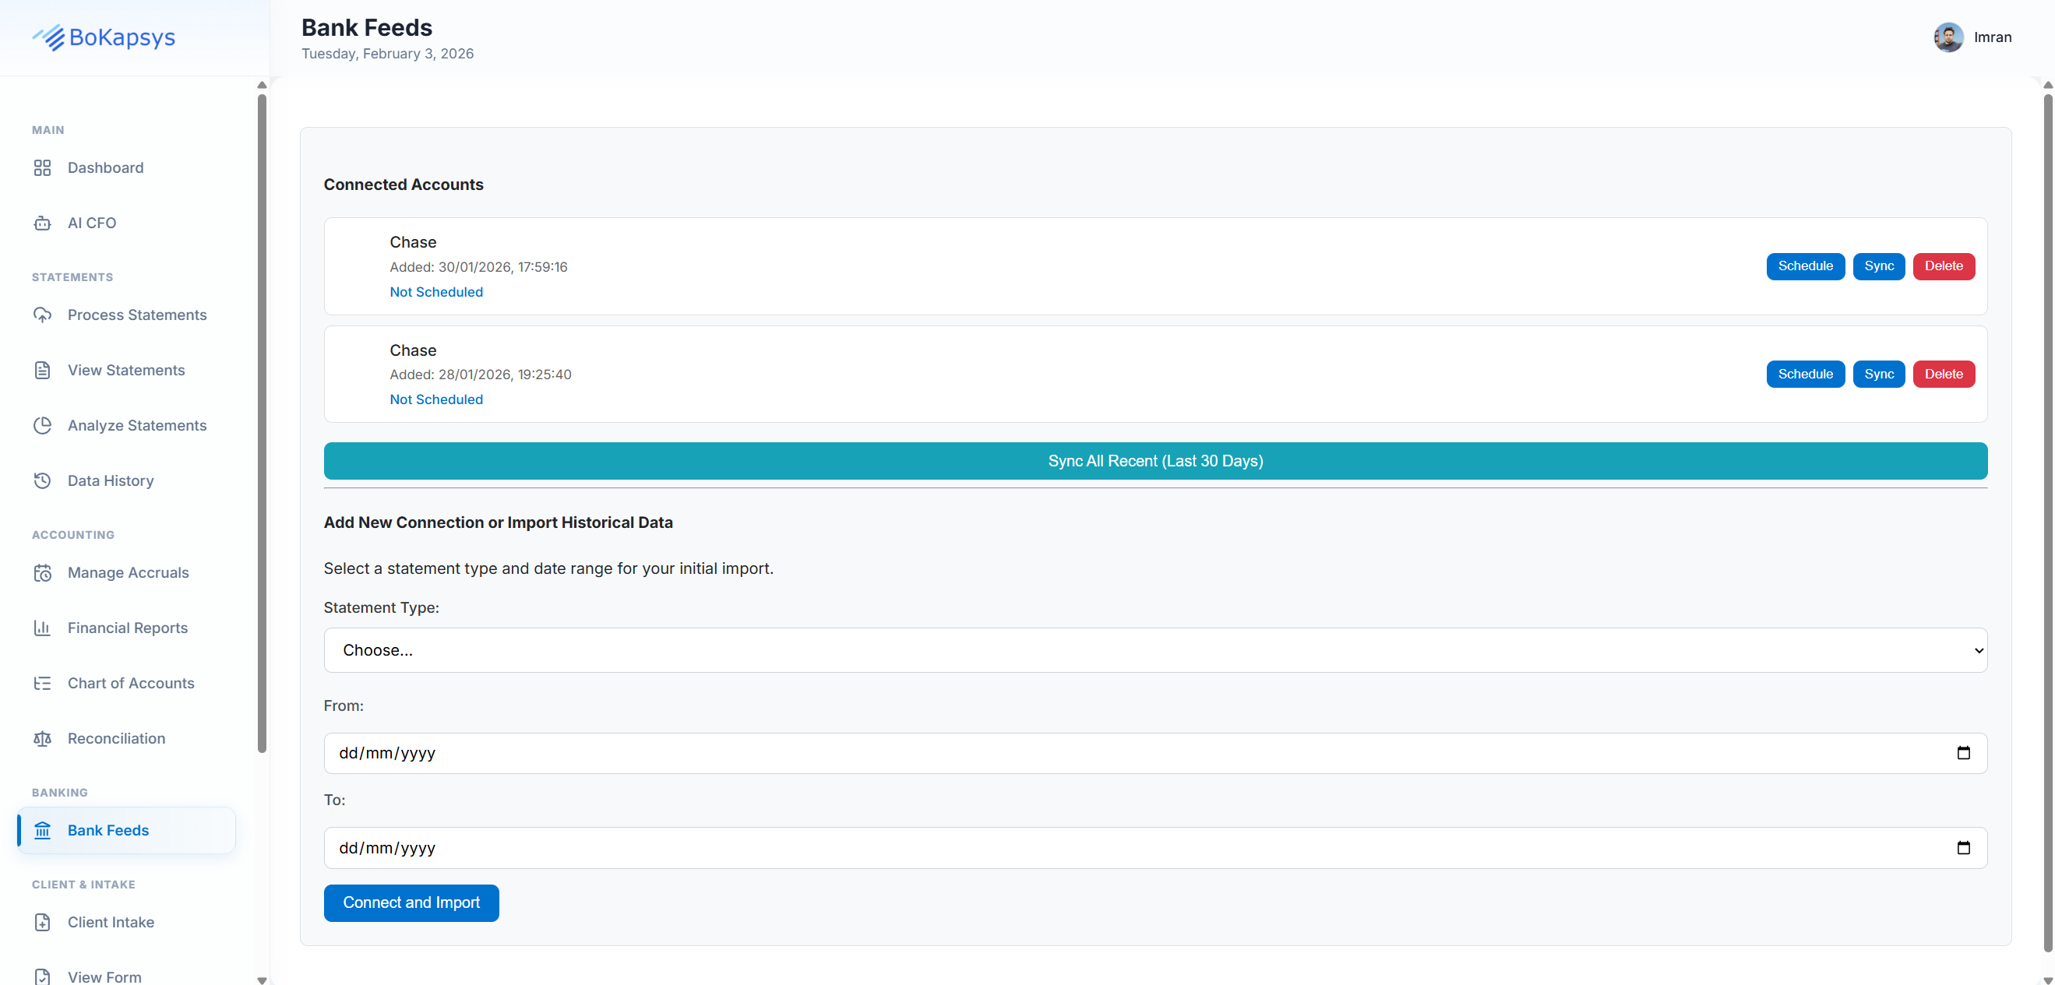Click Sync All Recent (Last 30 Days)
Viewport: 2055px width, 985px height.
1154,461
